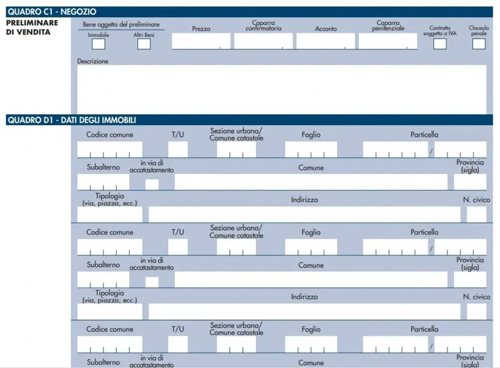Click first property's Codice comune field

click(x=109, y=149)
